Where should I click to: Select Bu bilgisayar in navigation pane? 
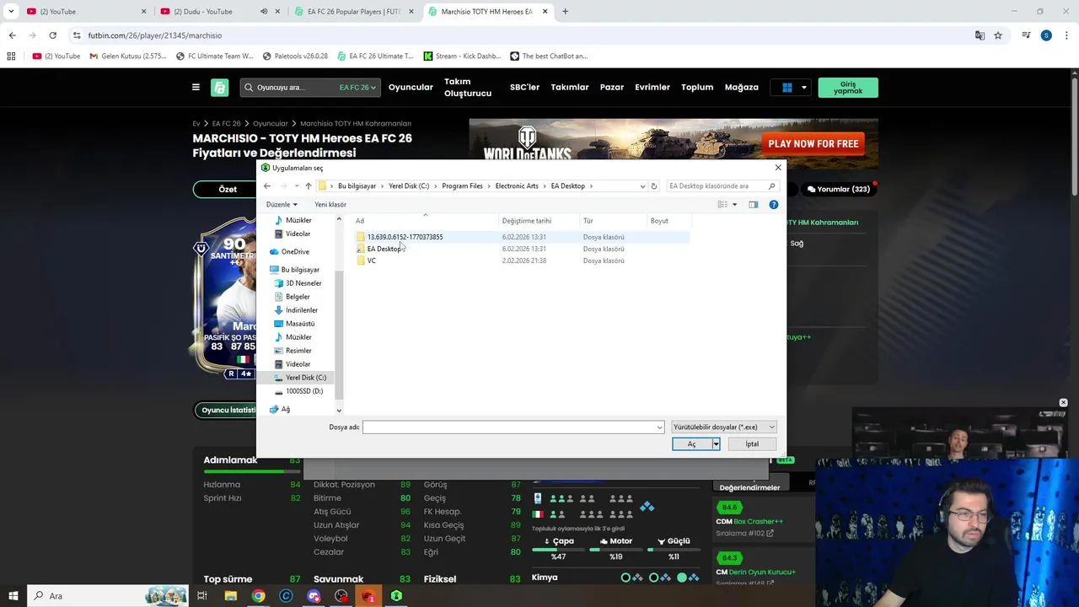click(x=300, y=270)
